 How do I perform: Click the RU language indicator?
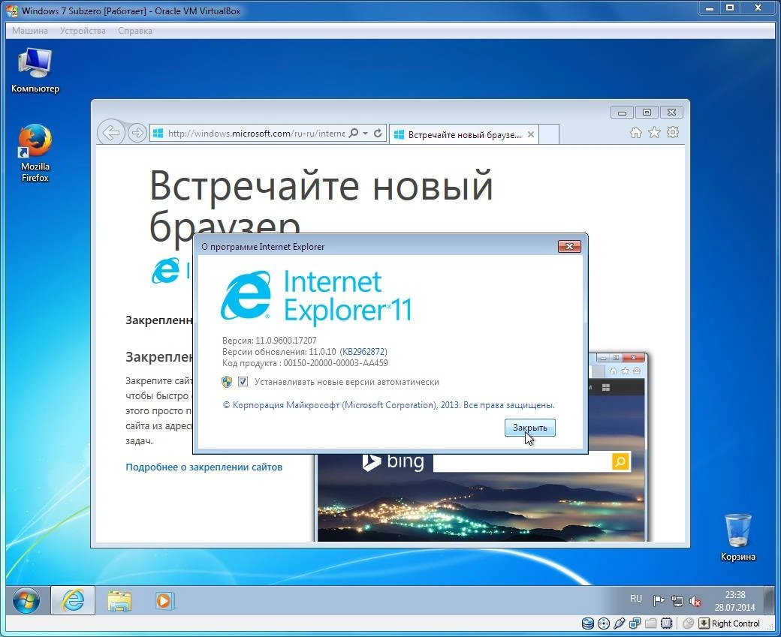coord(635,599)
